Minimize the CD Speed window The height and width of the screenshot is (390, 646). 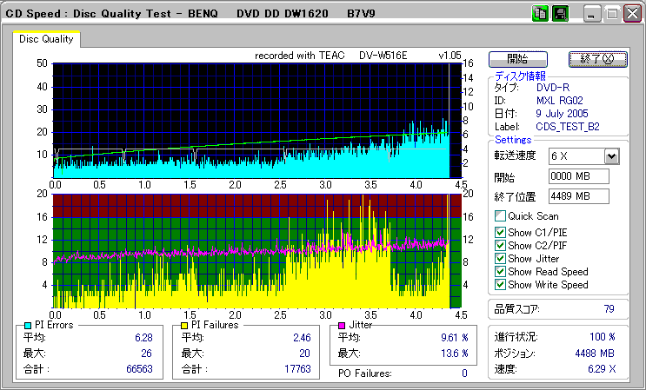(592, 14)
